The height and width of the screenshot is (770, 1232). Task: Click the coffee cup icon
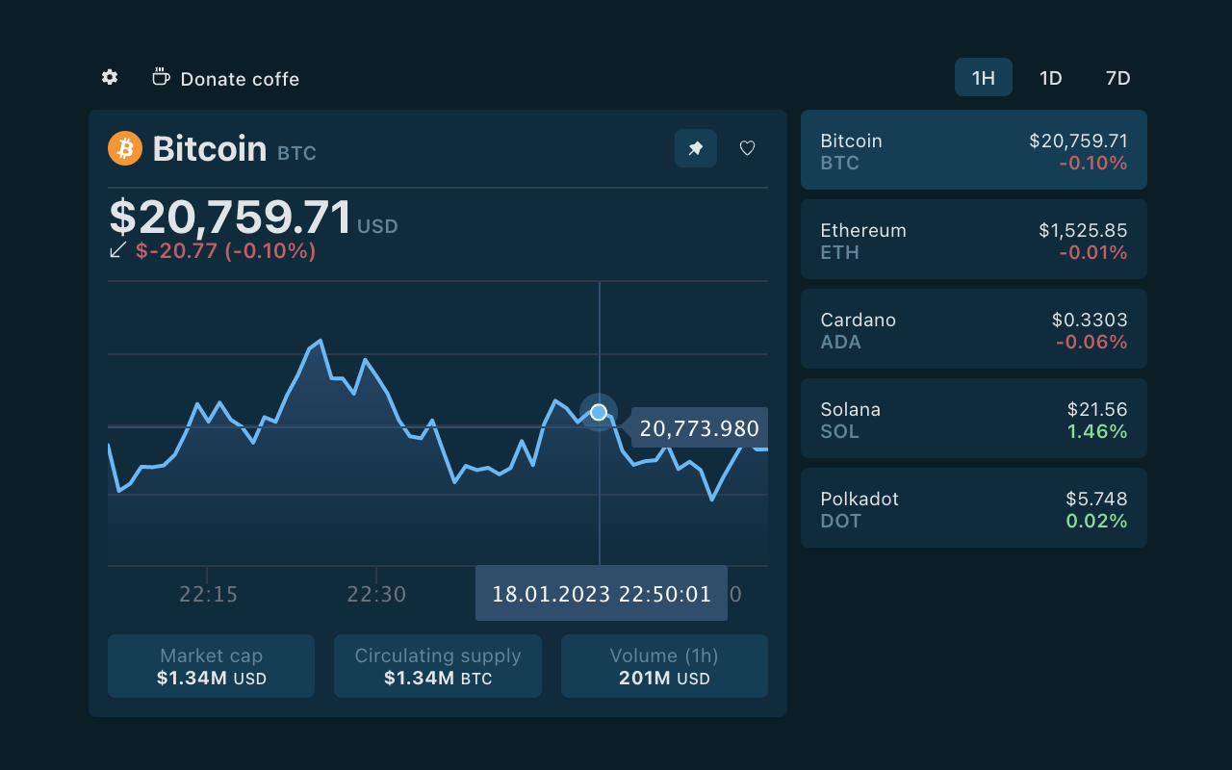160,77
